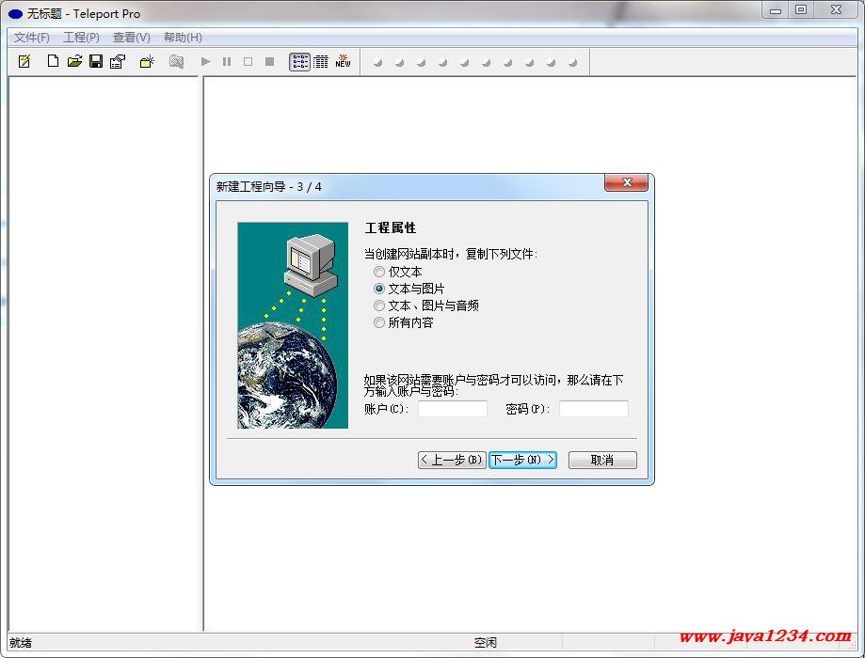Image resolution: width=865 pixels, height=658 pixels.
Task: Save the project with floppy disk icon
Action: coord(96,61)
